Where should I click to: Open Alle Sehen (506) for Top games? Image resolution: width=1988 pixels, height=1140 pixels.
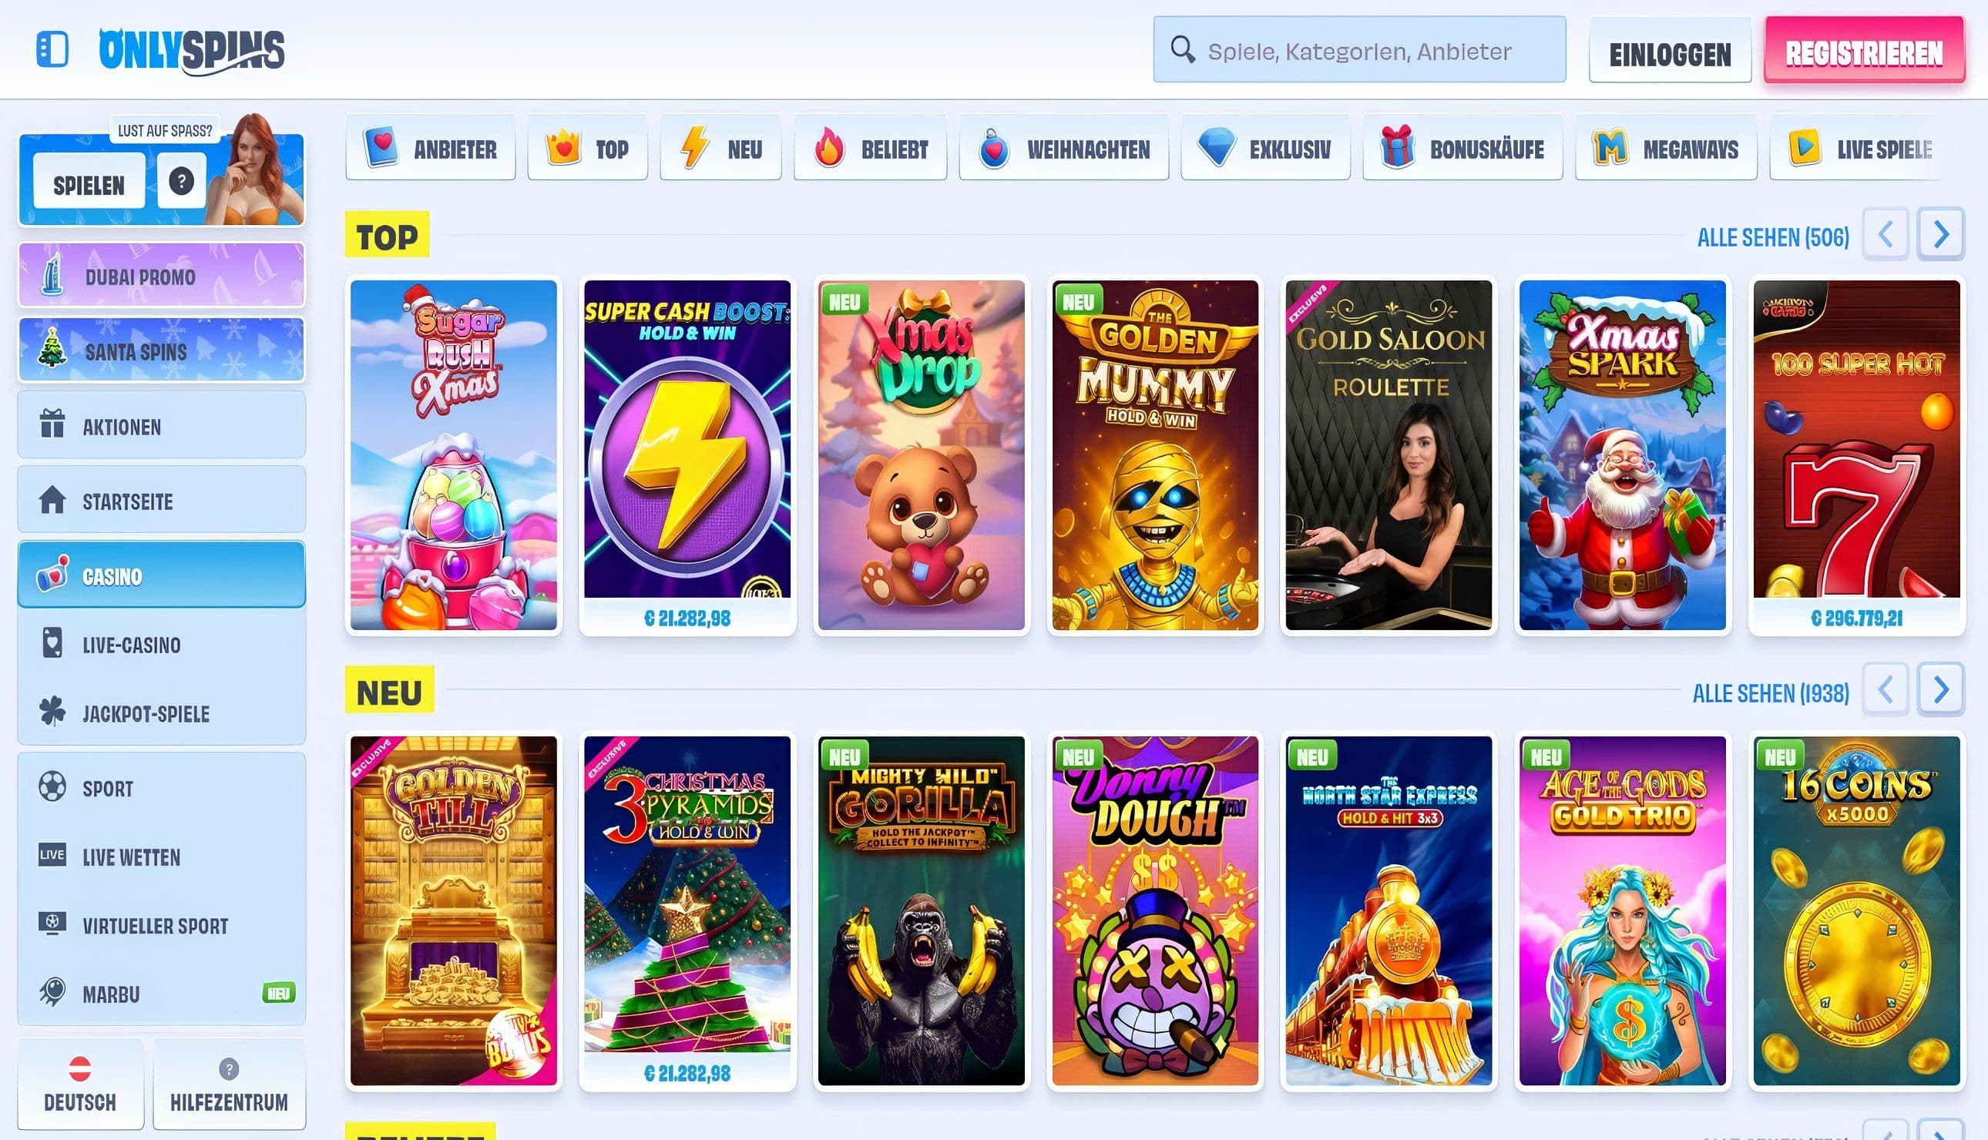[1775, 236]
